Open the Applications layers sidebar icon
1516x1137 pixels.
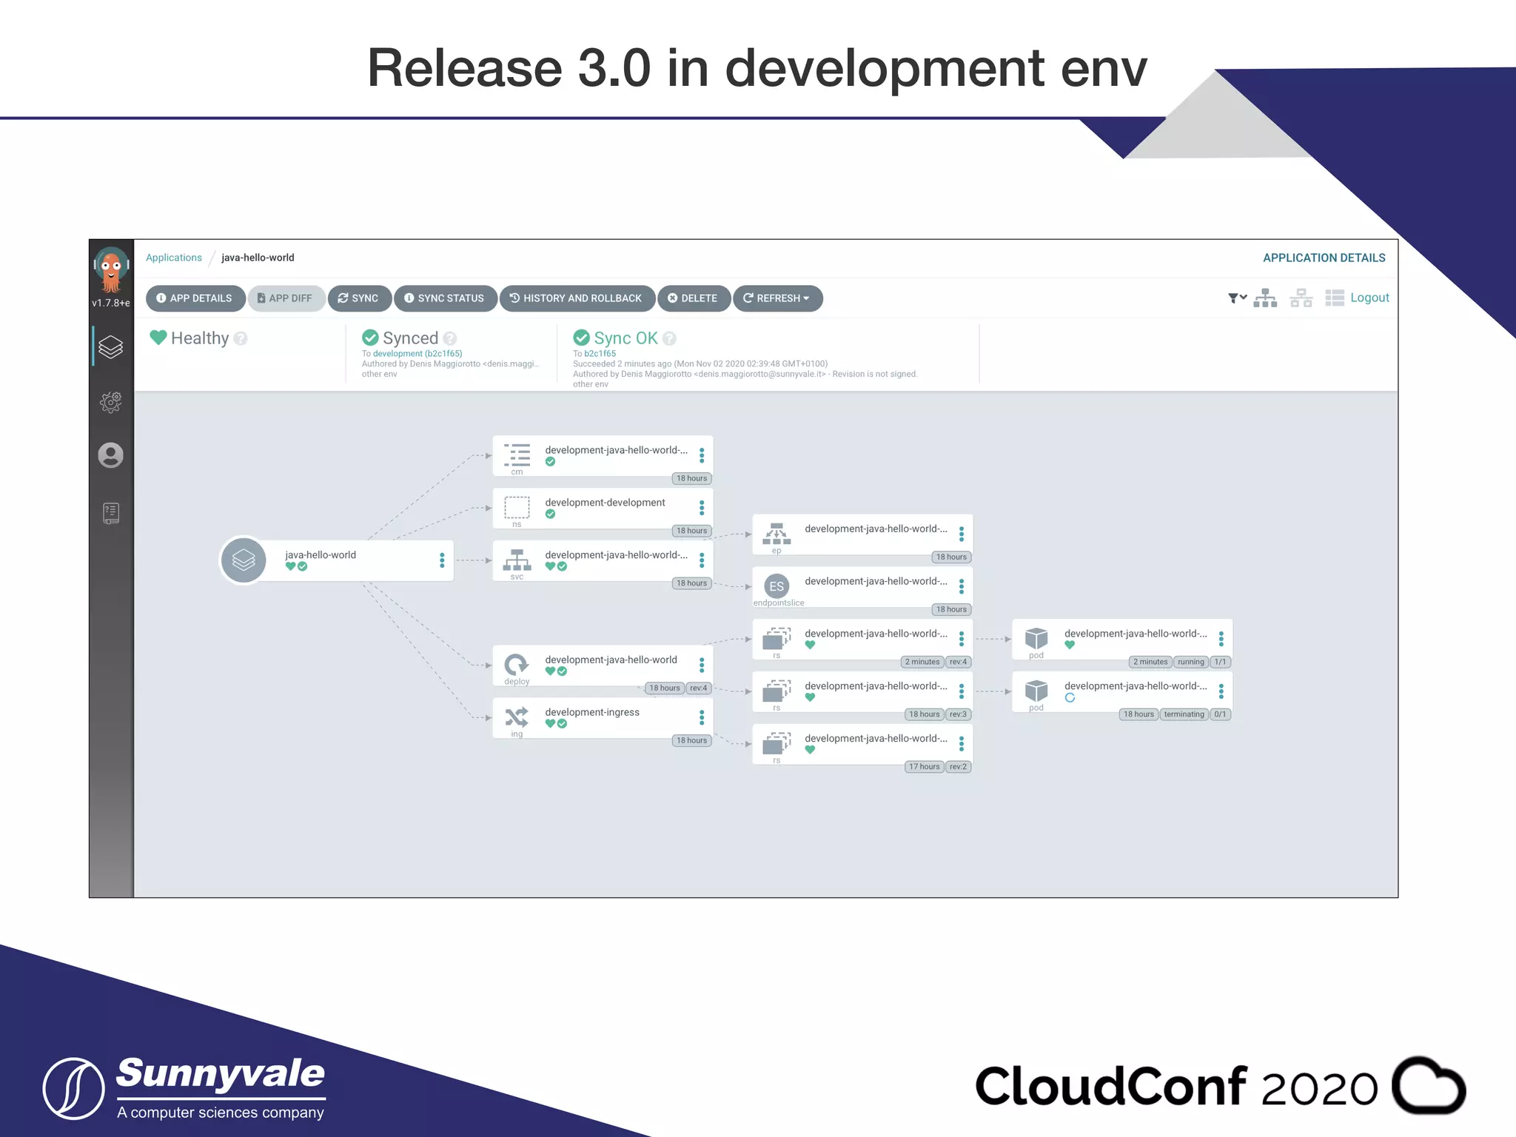pyautogui.click(x=111, y=346)
